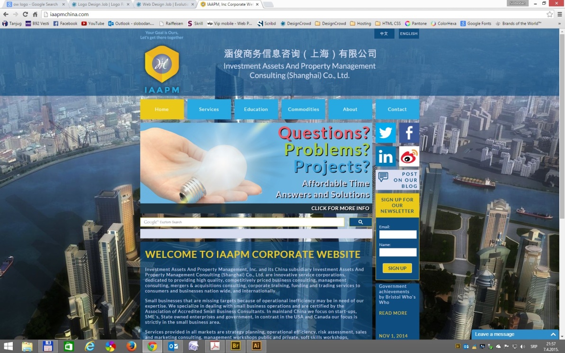The image size is (565, 353).
Task: Click the search magnifier button
Action: (x=360, y=222)
